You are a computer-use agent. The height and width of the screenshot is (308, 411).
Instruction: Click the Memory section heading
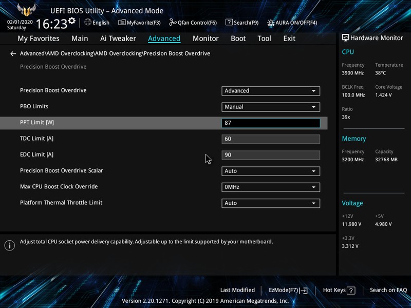pos(354,139)
